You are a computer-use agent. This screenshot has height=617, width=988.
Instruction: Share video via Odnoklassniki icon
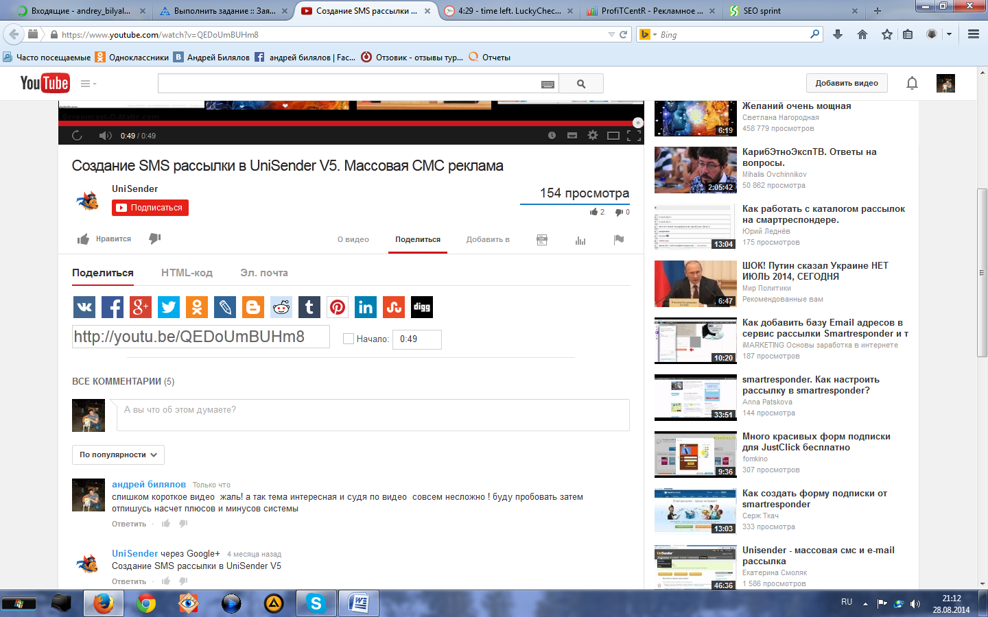(x=197, y=307)
